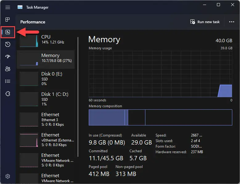Click the 412 MB paged pool value

pyautogui.click(x=99, y=174)
